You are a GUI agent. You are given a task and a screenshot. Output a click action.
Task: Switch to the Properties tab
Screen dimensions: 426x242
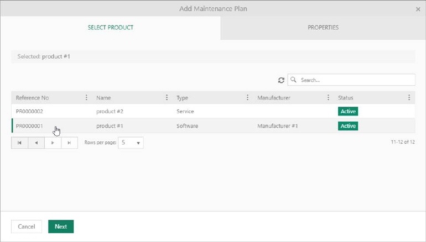pyautogui.click(x=323, y=28)
